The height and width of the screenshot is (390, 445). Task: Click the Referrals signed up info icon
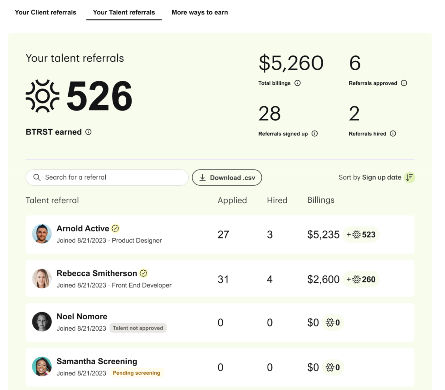314,133
